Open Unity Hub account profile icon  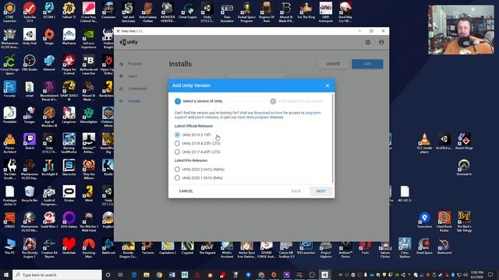pyautogui.click(x=381, y=42)
